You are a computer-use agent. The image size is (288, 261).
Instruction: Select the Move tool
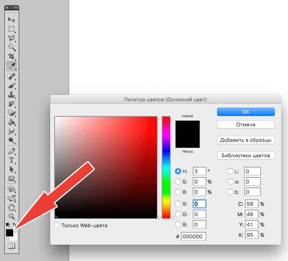click(12, 19)
